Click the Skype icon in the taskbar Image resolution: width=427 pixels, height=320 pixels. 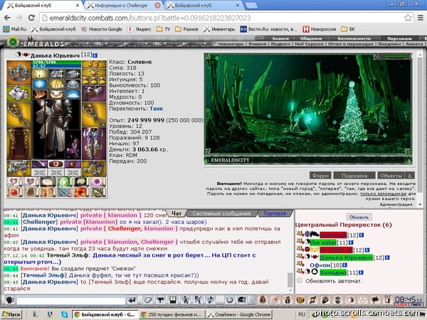64,314
